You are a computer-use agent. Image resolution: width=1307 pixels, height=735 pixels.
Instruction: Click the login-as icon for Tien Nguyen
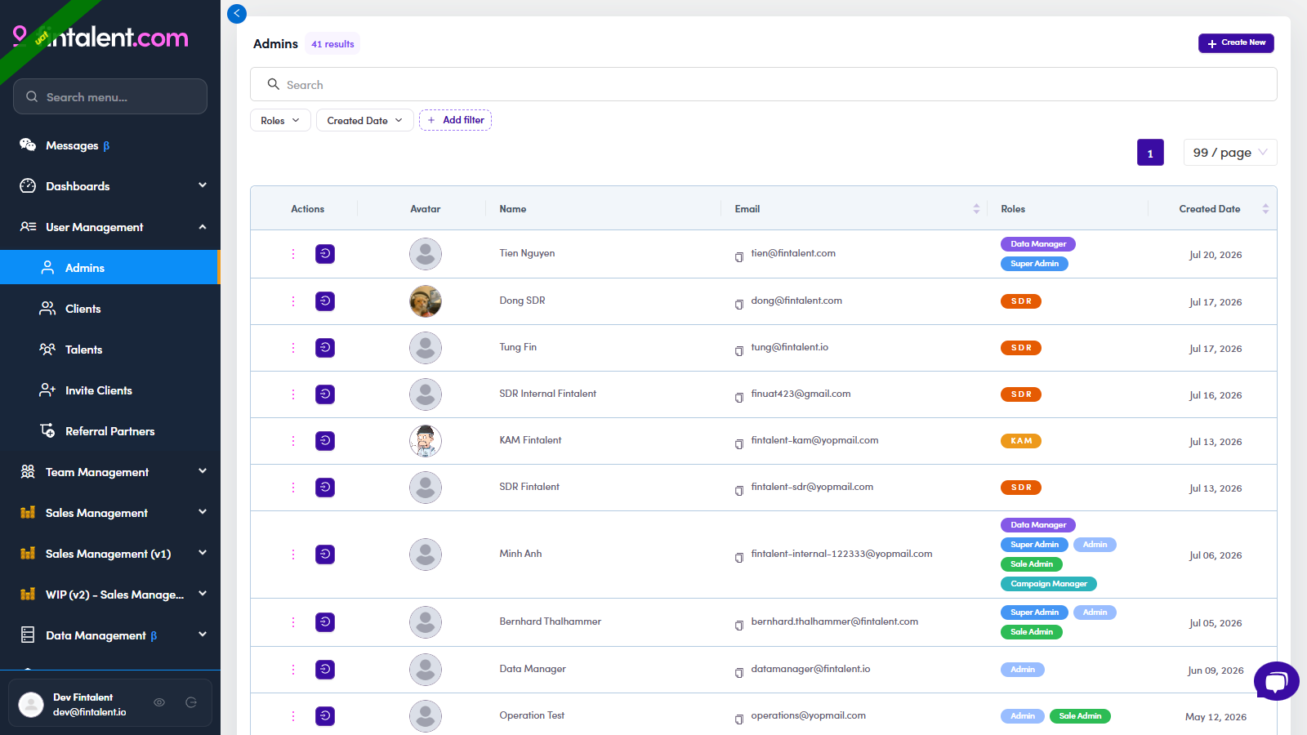coord(325,254)
